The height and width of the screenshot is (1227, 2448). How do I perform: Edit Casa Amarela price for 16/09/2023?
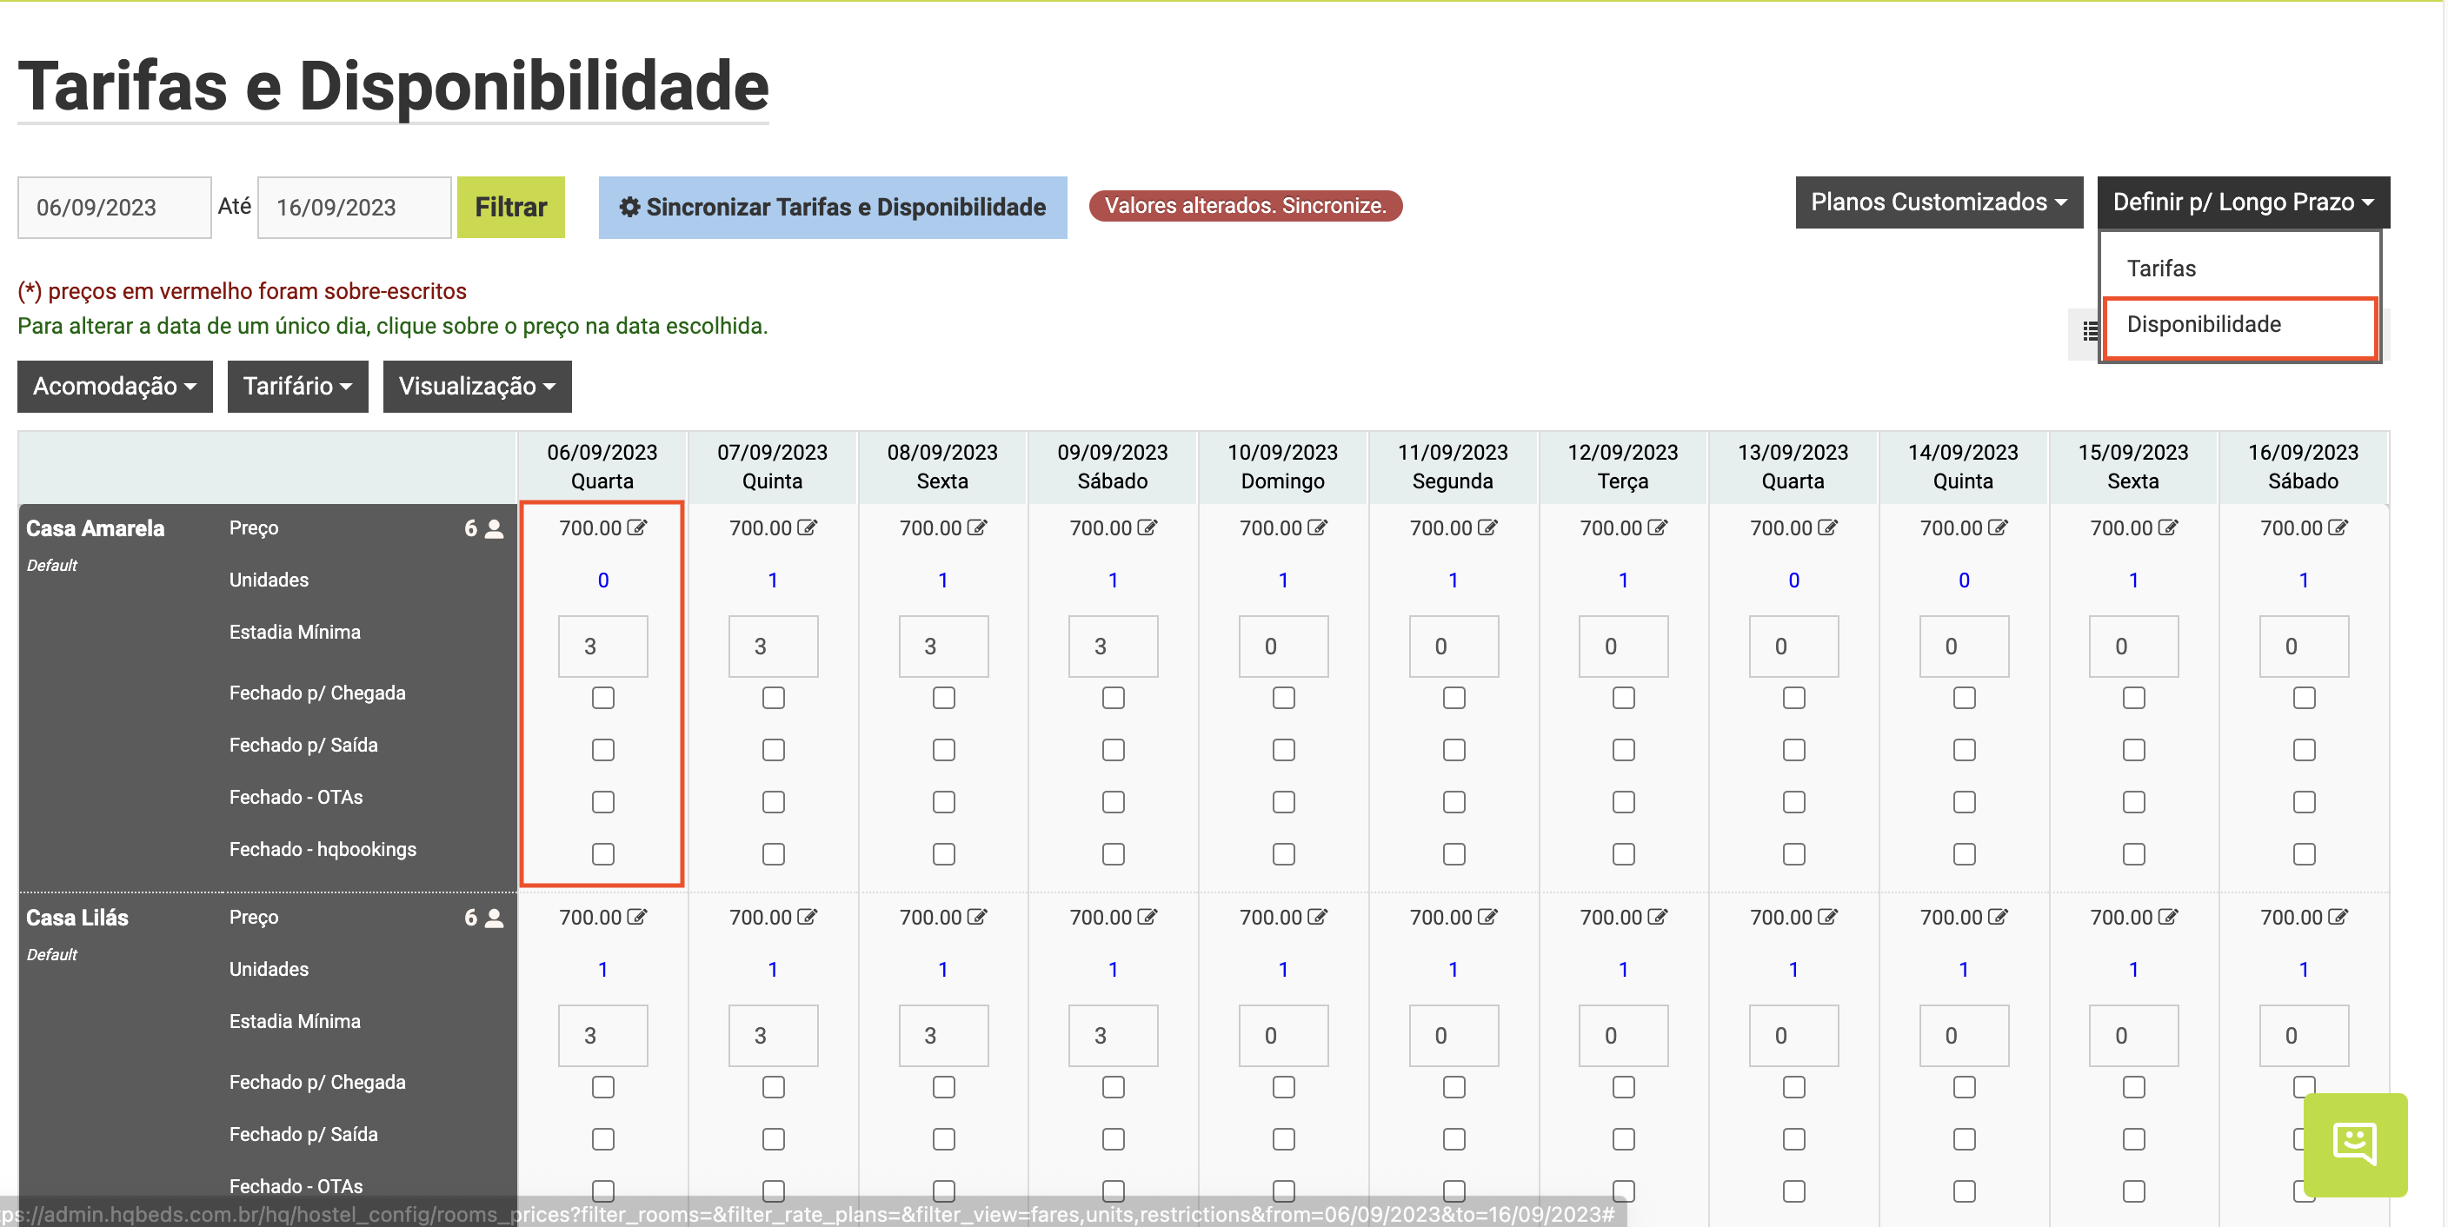[x=2338, y=527]
